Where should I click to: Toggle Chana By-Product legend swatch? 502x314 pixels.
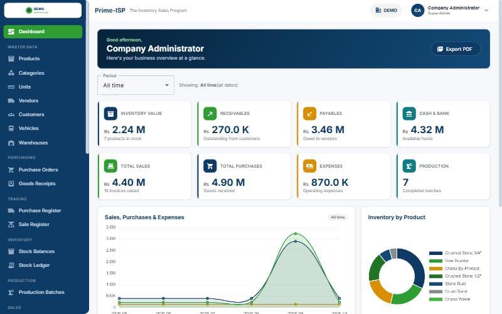coord(435,269)
